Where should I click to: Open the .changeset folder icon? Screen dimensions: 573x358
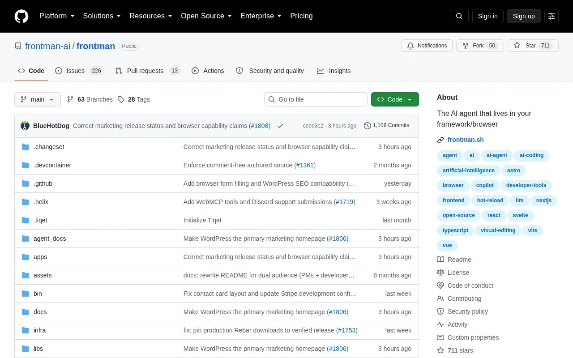click(x=26, y=147)
